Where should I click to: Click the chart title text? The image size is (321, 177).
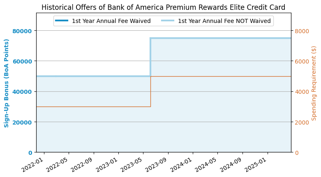point(163,7)
